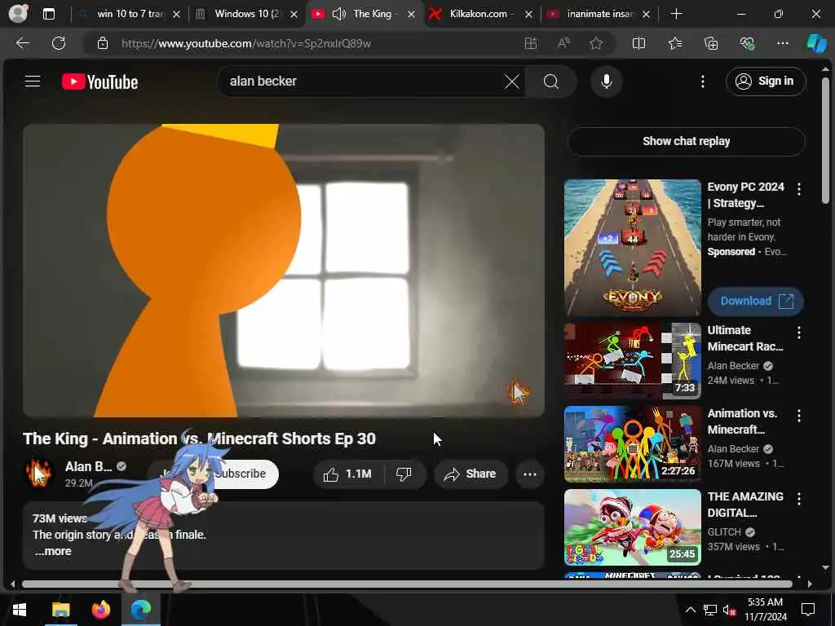
Task: Open Browser essentials heart icon
Action: point(747,43)
